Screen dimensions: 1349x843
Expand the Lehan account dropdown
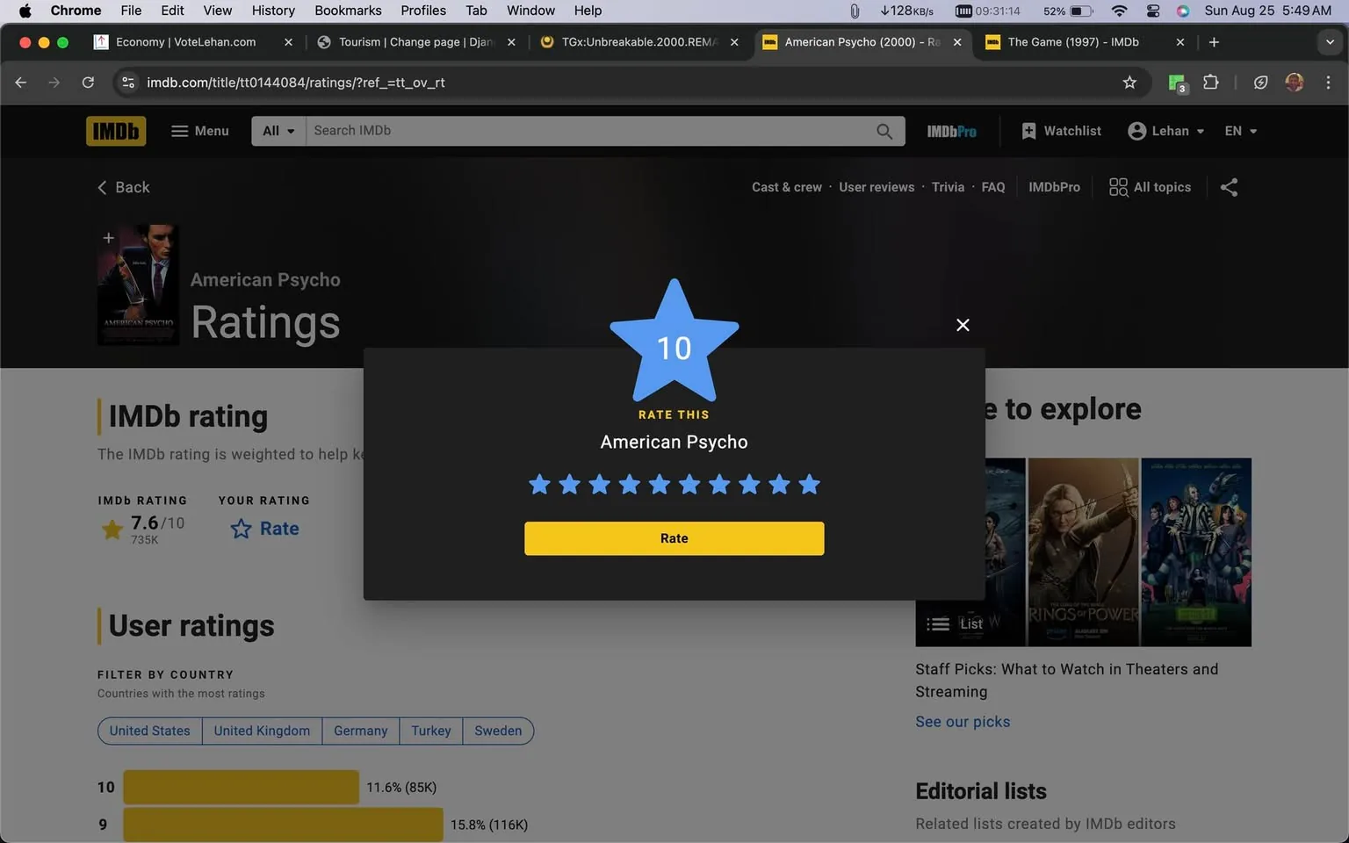pos(1165,130)
